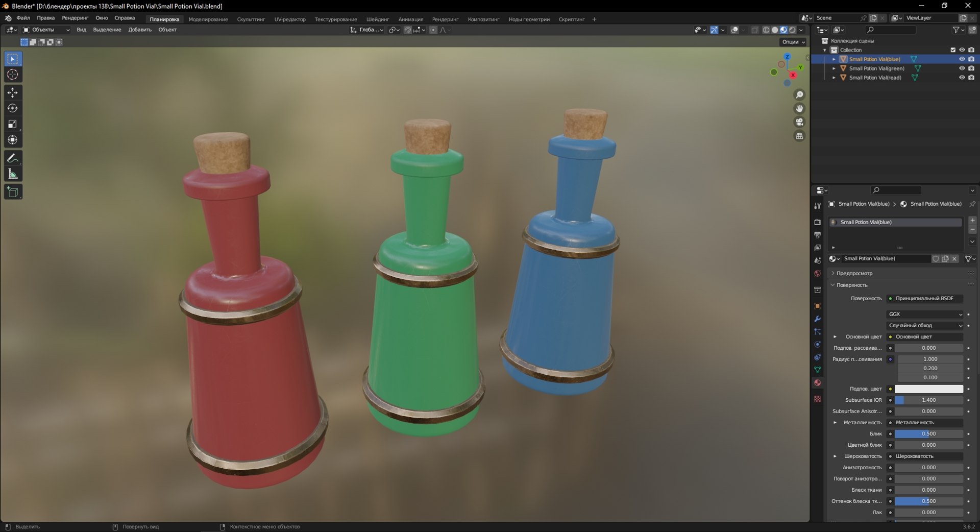Image resolution: width=980 pixels, height=532 pixels.
Task: Open the Texture properties checker icon
Action: point(817,399)
